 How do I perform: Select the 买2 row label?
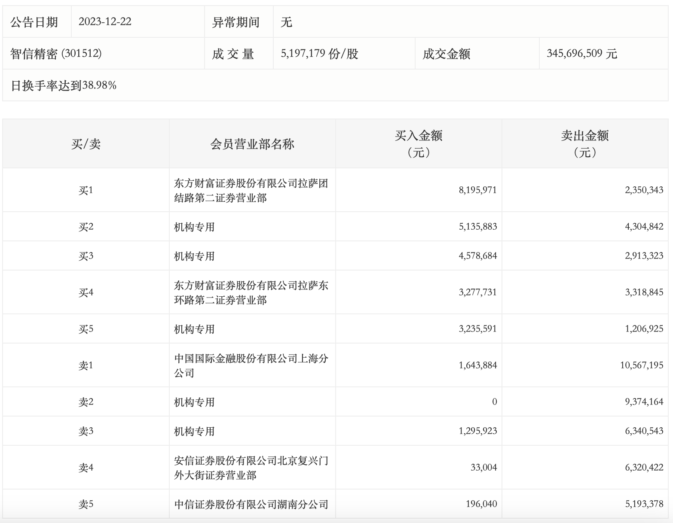tap(86, 227)
